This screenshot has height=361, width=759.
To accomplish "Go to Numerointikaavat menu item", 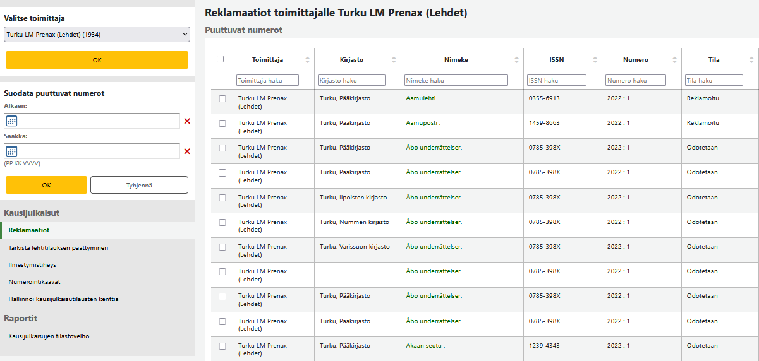I will pos(34,282).
